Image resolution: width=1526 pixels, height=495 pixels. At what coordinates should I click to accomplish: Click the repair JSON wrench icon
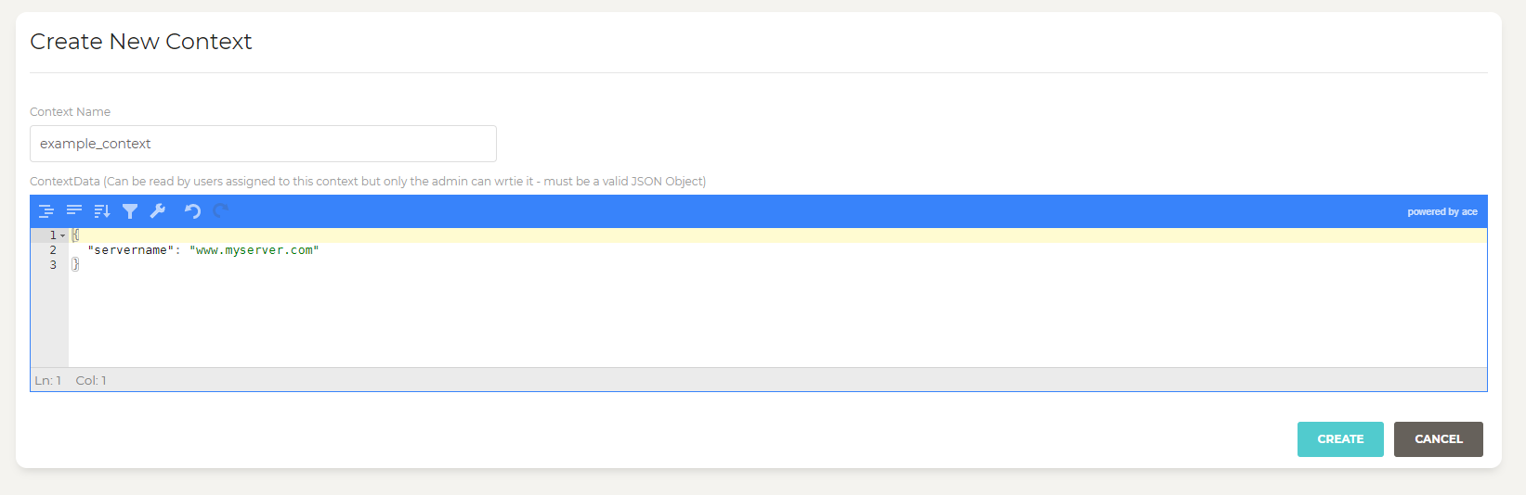[x=158, y=211]
